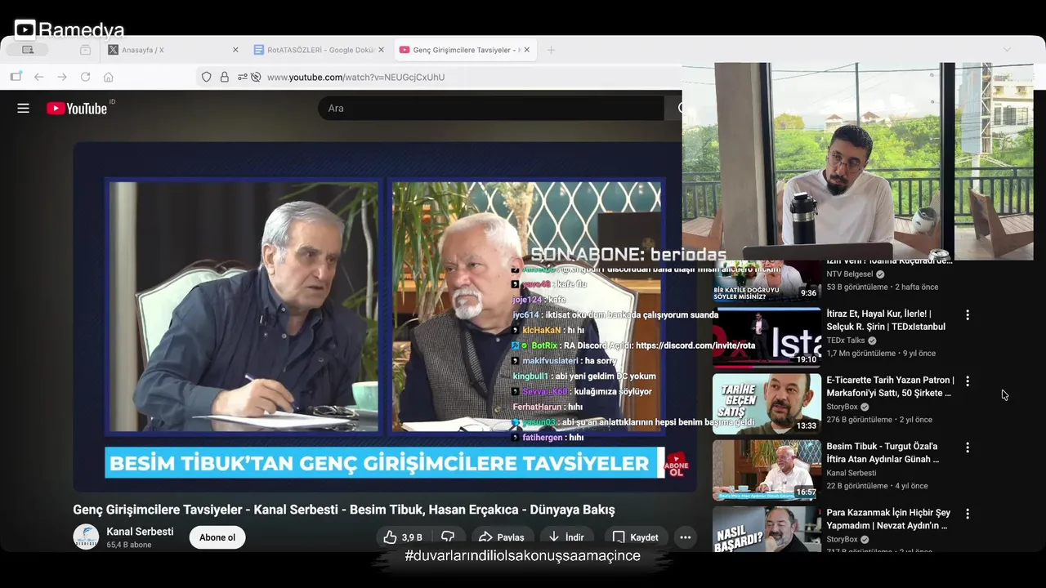Click the youtube.com address bar URL
The width and height of the screenshot is (1046, 588).
click(355, 77)
